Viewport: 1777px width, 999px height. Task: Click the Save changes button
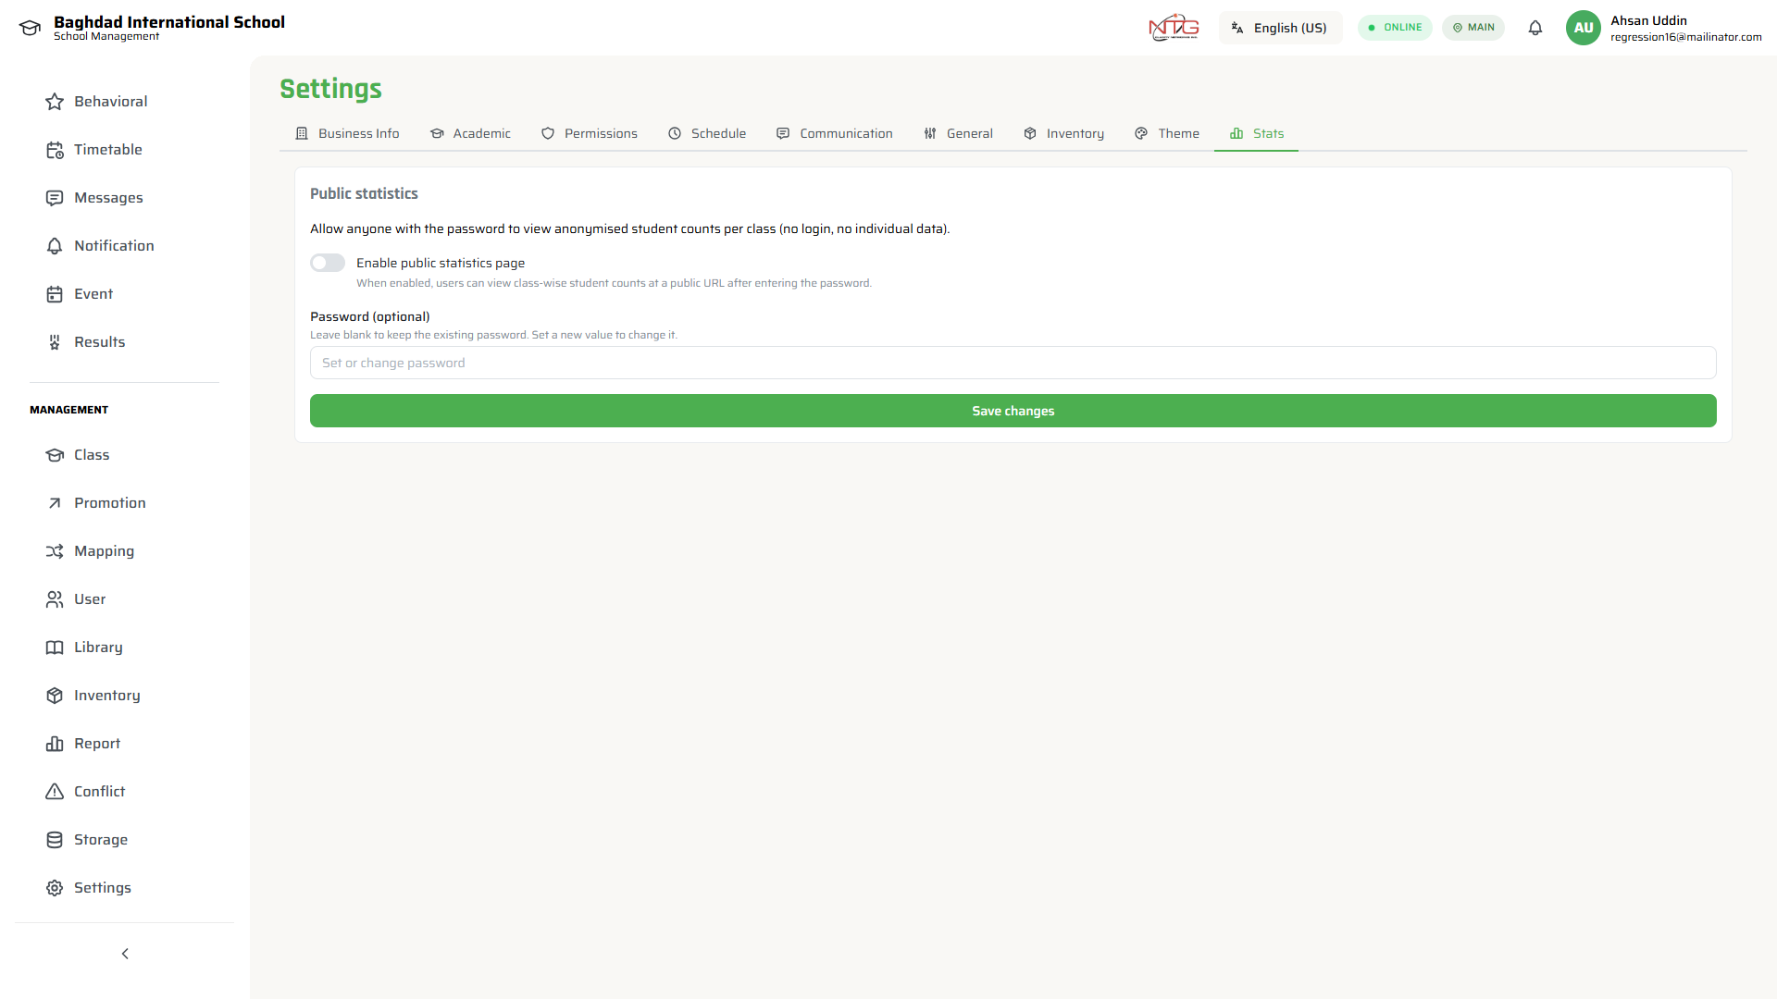[x=1013, y=411]
